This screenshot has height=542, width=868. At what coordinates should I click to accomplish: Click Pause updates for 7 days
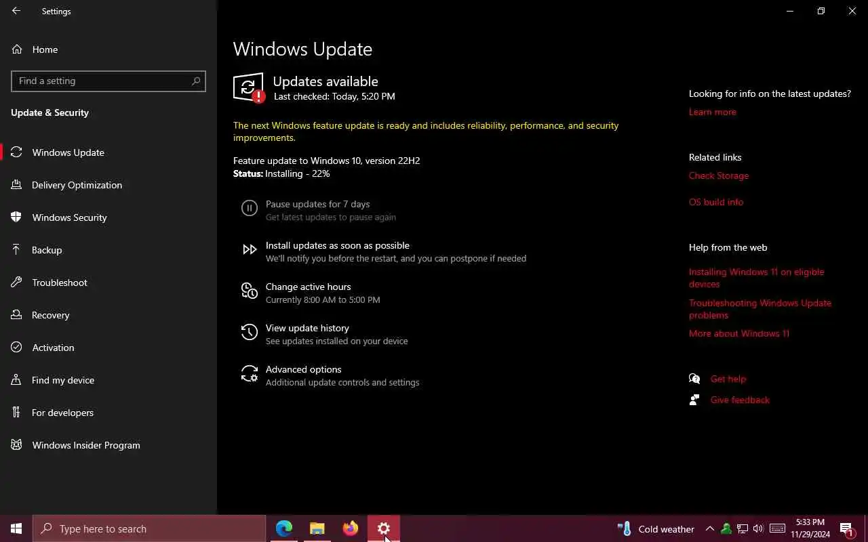point(317,204)
